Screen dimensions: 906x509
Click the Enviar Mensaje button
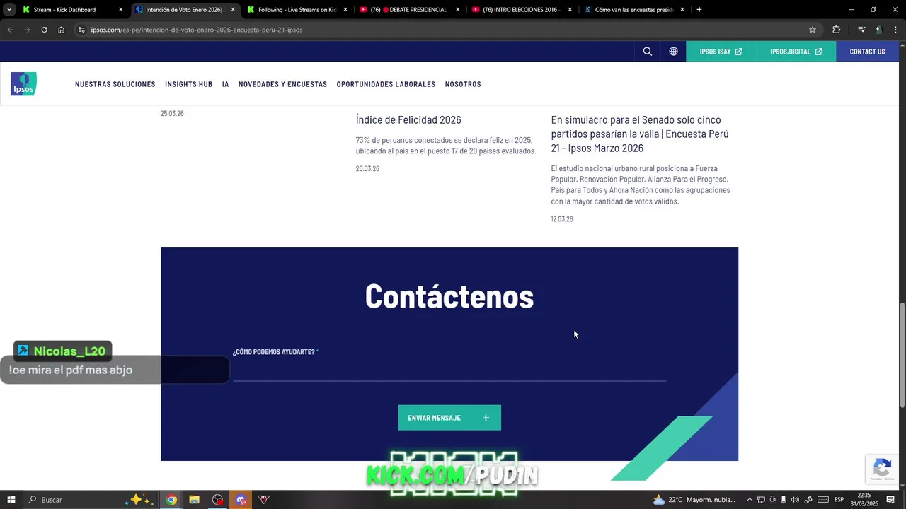[x=449, y=418]
